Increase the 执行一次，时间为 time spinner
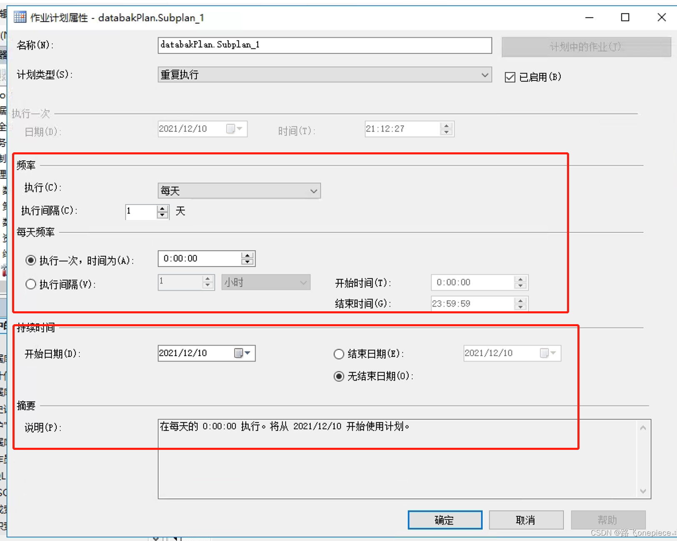Image resolution: width=677 pixels, height=541 pixels. point(247,255)
